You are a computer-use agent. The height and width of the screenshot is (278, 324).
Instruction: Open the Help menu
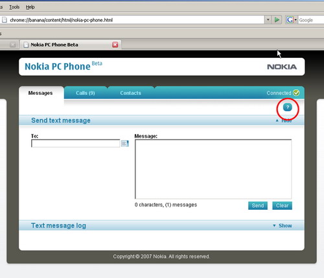[30, 7]
